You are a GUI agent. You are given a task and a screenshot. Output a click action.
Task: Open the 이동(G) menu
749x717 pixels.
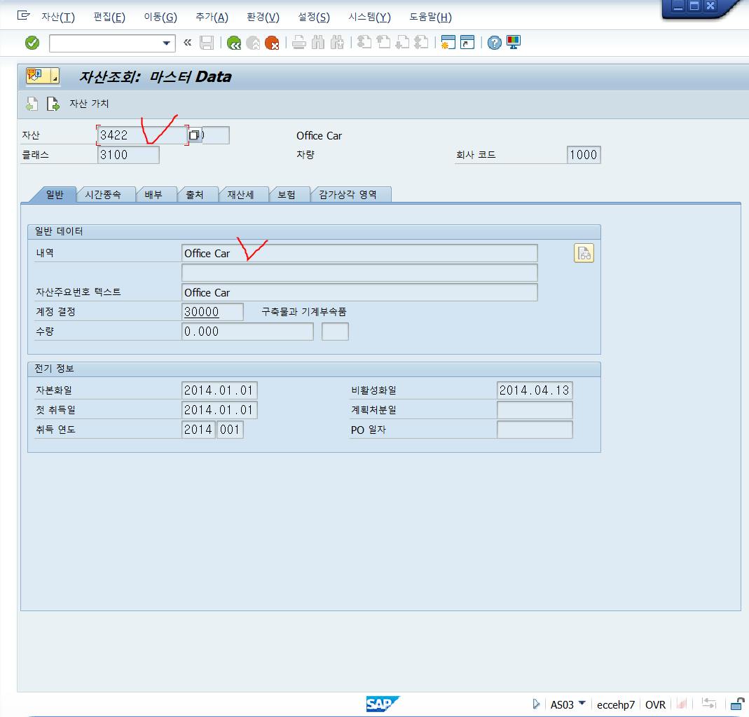tap(160, 18)
